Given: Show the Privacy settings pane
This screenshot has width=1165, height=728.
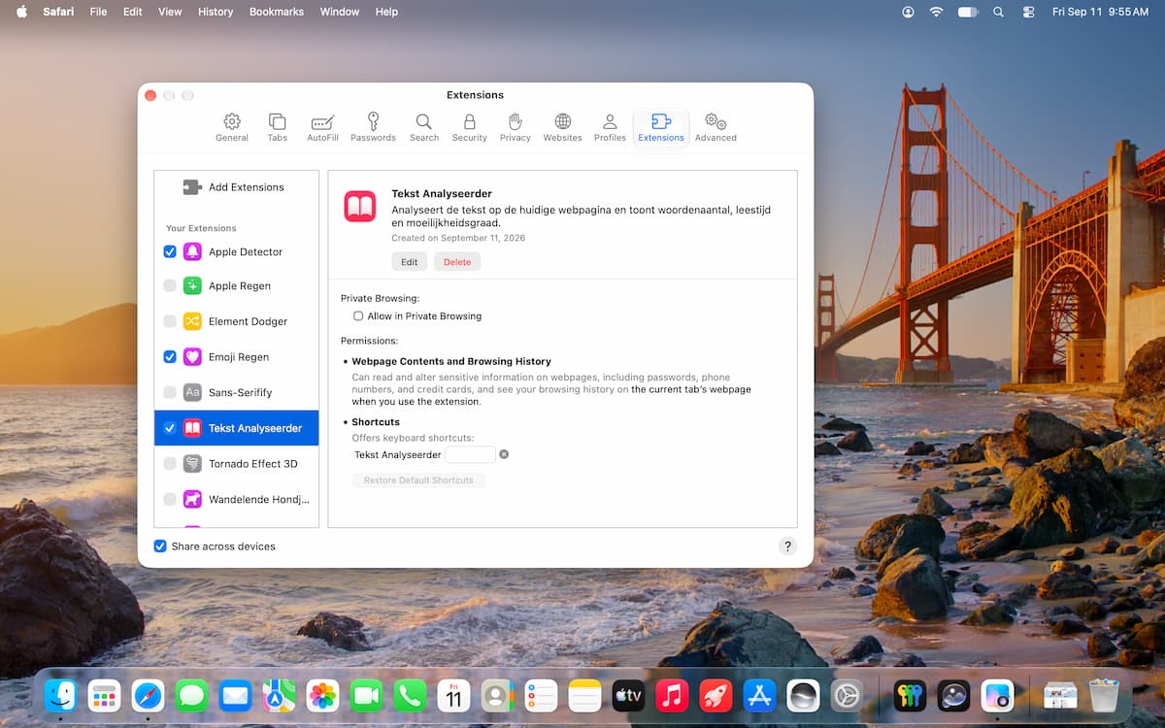Looking at the screenshot, I should pos(516,127).
